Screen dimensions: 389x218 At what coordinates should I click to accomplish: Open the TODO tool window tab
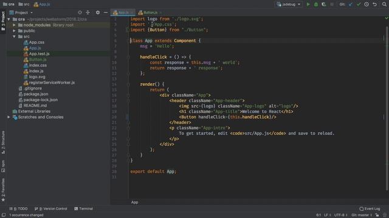tap(19, 208)
